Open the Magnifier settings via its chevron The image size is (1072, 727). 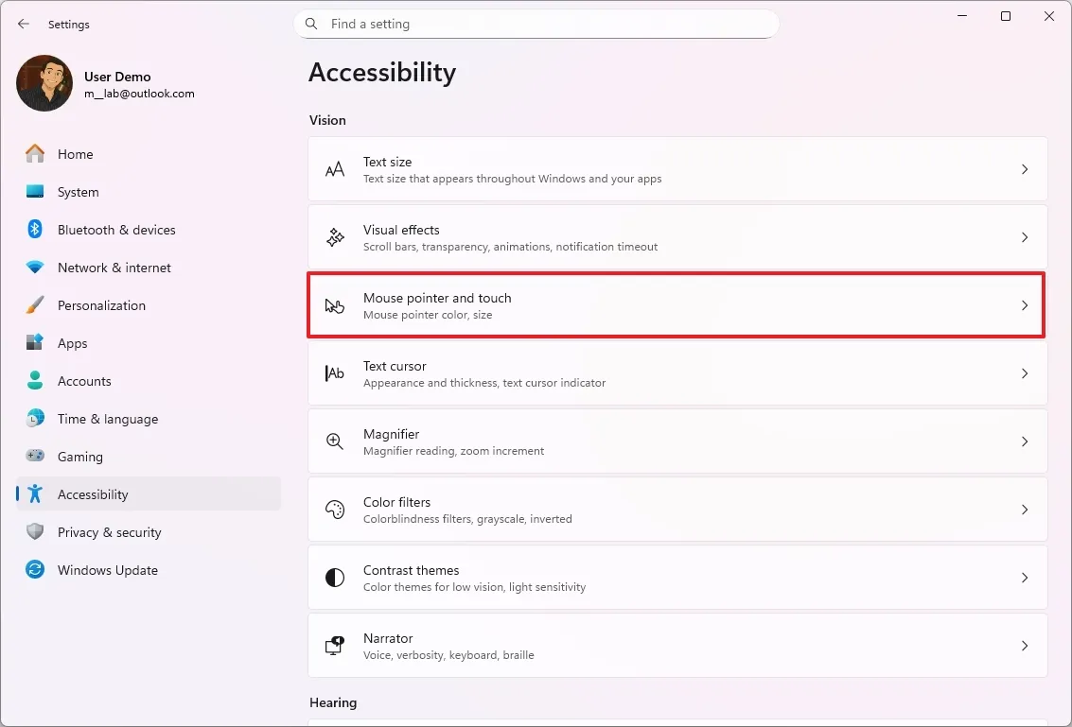coord(1025,441)
